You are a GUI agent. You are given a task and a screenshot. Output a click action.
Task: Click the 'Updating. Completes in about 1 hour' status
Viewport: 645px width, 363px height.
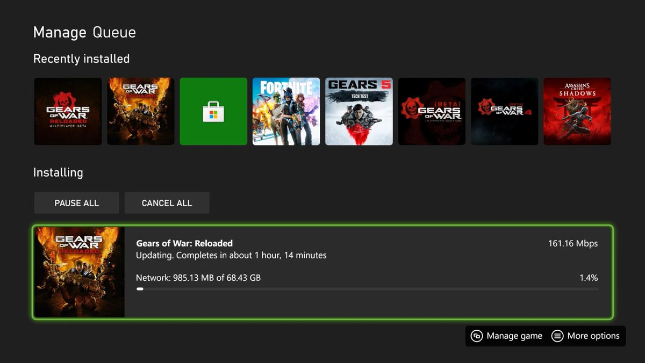tap(231, 255)
